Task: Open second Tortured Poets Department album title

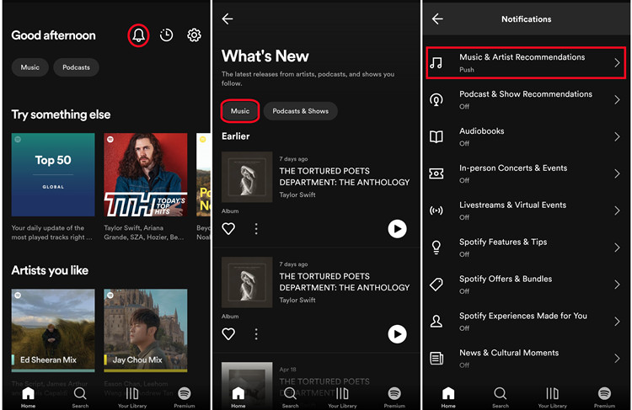Action: pos(345,282)
